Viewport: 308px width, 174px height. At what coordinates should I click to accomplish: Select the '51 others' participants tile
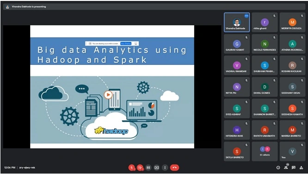[265, 151]
